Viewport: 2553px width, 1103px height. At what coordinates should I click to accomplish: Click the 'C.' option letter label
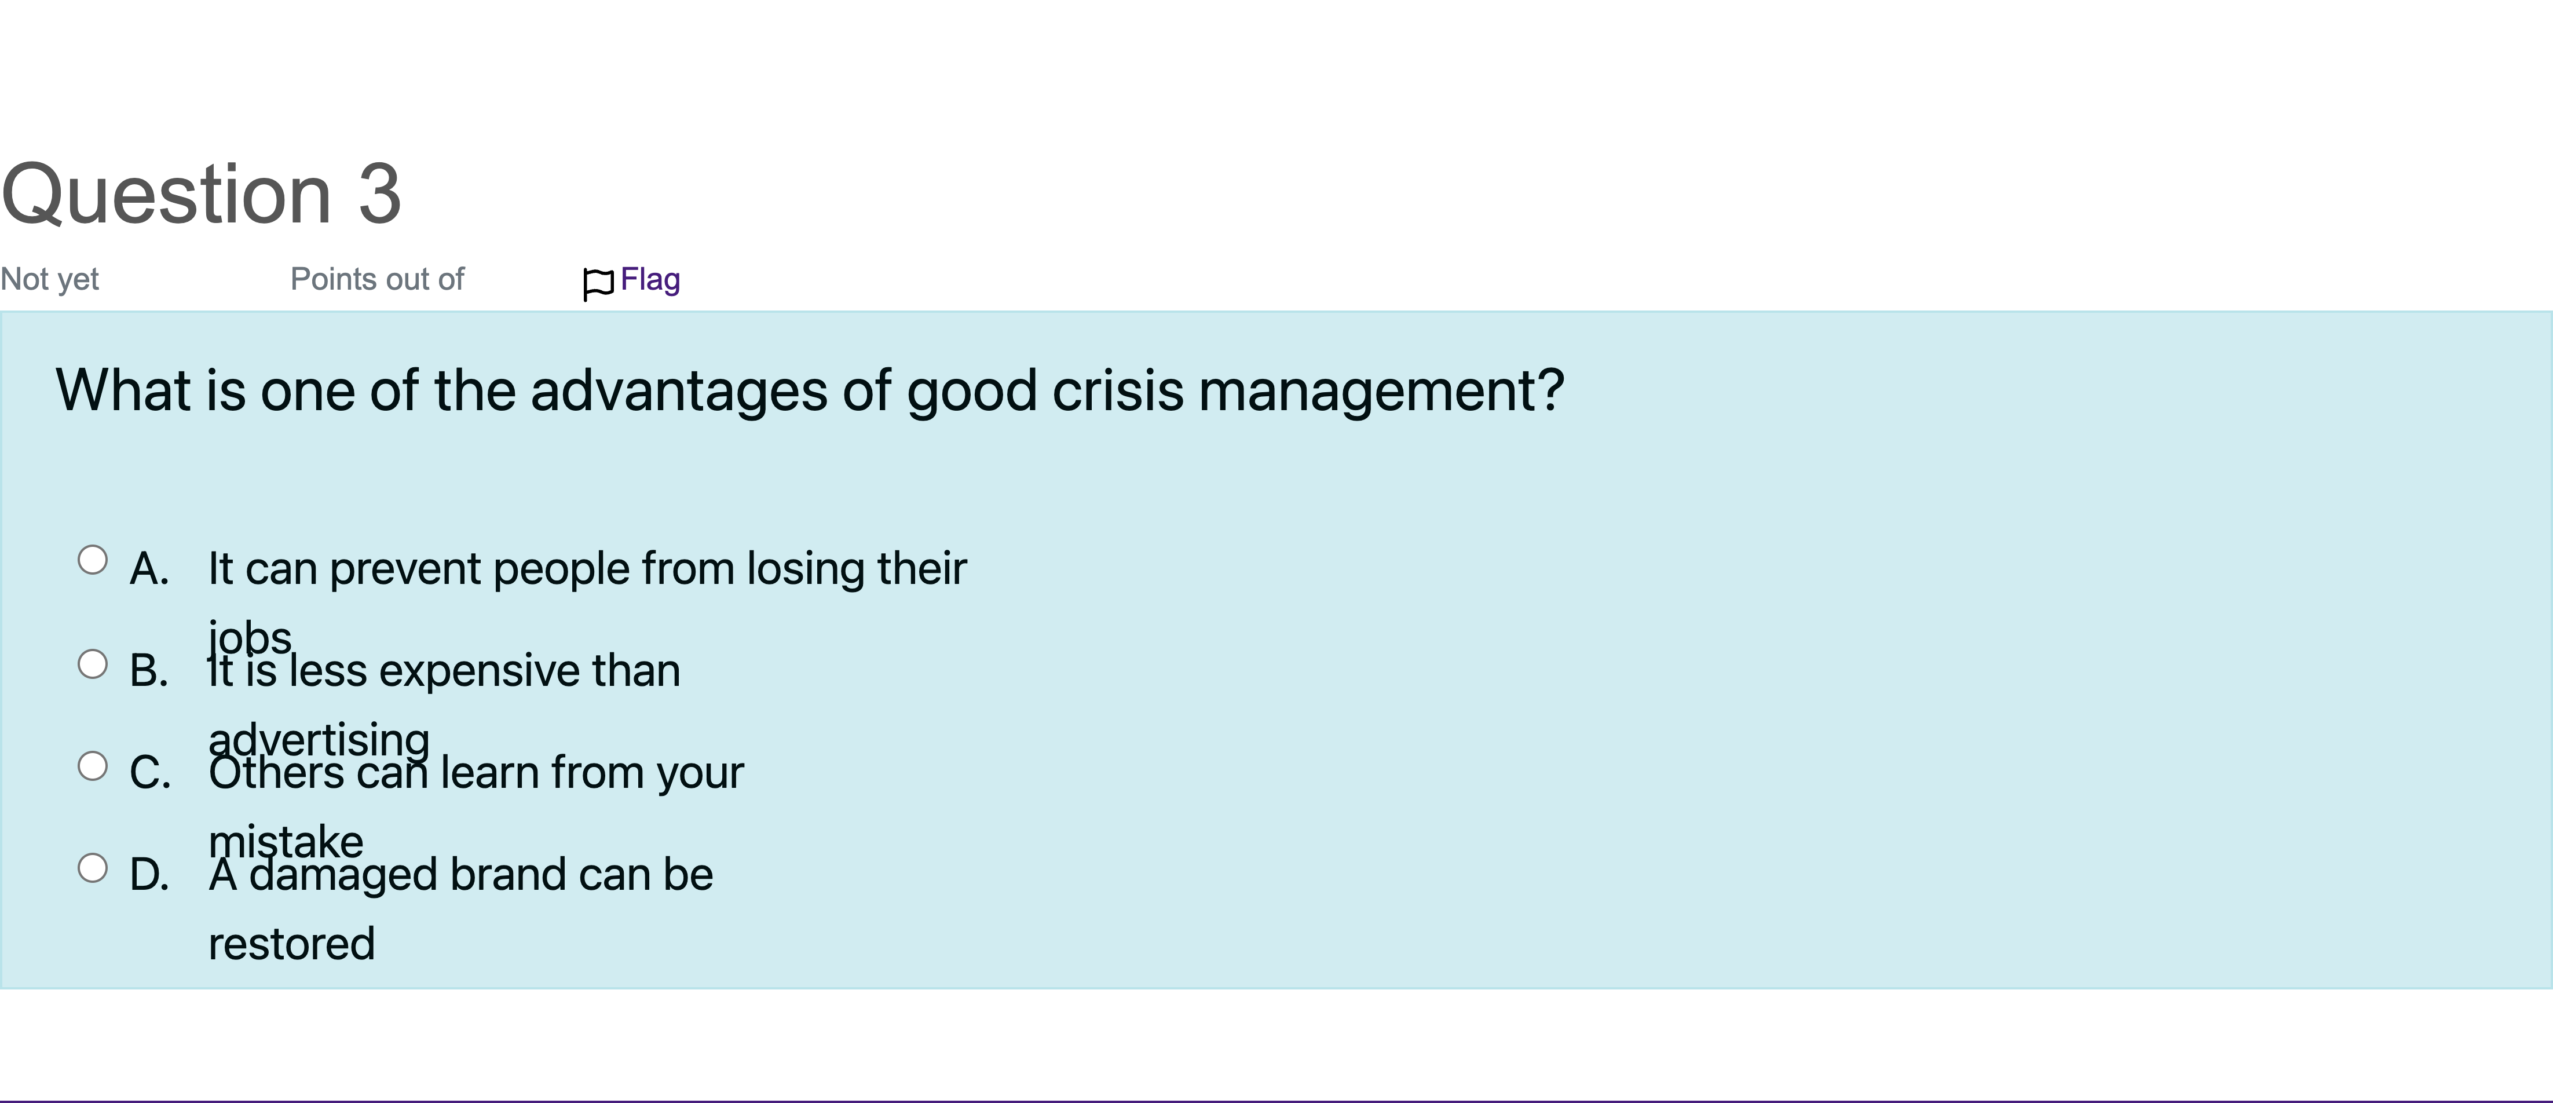click(151, 774)
